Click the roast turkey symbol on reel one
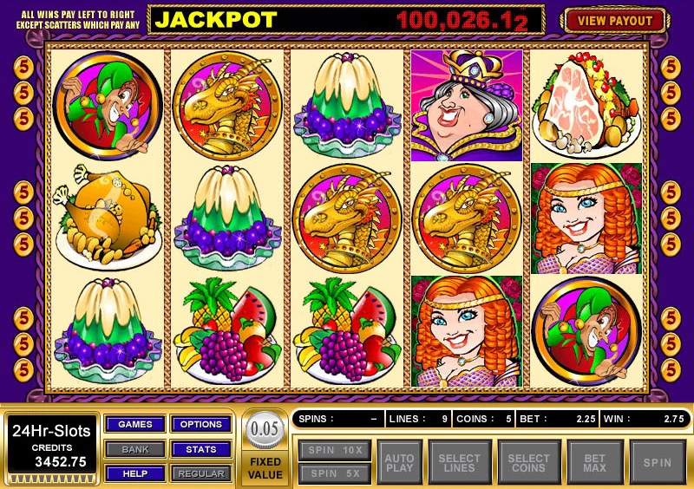 (x=108, y=217)
